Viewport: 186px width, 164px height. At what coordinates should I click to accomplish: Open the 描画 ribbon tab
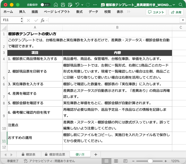pyautogui.click(x=35, y=12)
